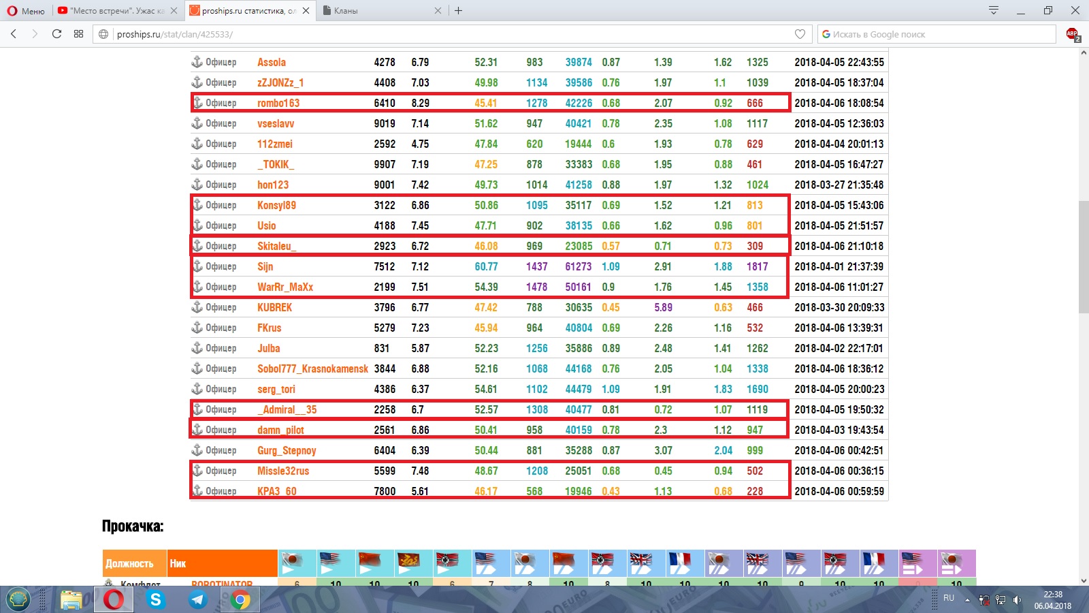Open Google Chrome from the taskbar

[240, 599]
